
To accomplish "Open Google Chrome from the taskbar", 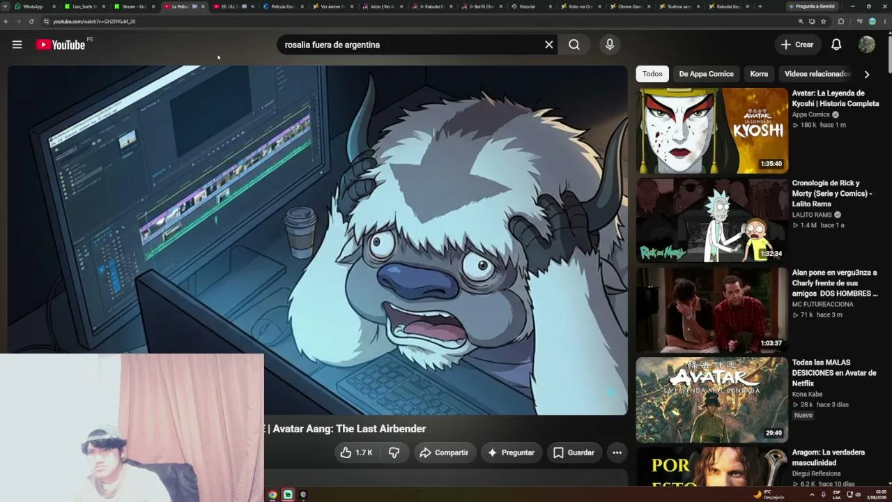I will (272, 495).
